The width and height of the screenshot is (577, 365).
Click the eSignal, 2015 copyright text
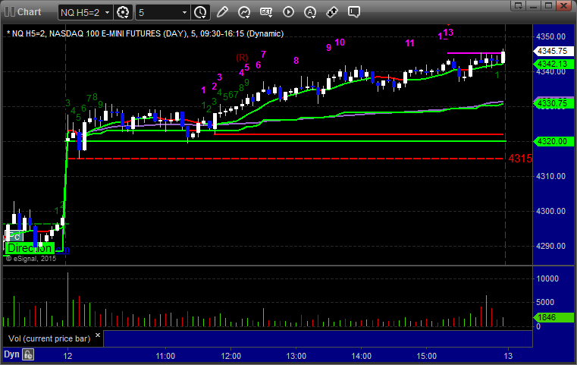tap(31, 259)
